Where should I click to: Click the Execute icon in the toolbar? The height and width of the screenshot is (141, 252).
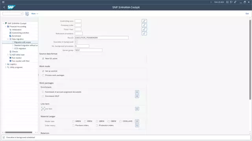tap(27, 14)
